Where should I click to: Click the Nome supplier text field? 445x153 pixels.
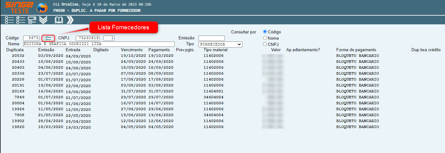pyautogui.click(x=99, y=44)
